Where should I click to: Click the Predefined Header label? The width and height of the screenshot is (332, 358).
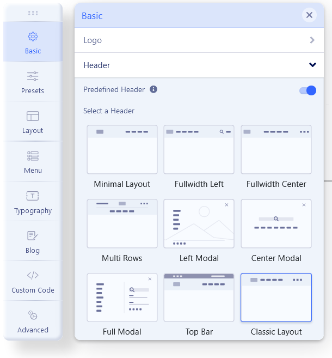tap(114, 89)
